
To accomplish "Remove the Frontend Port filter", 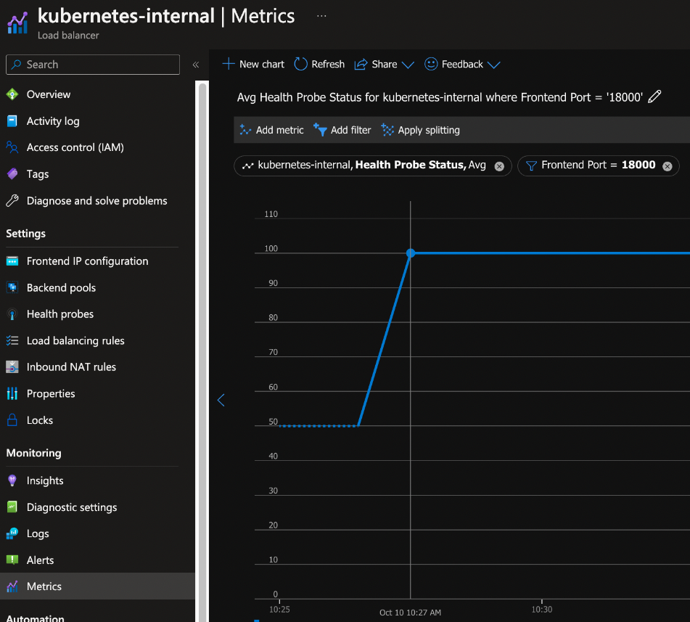I will [x=667, y=165].
